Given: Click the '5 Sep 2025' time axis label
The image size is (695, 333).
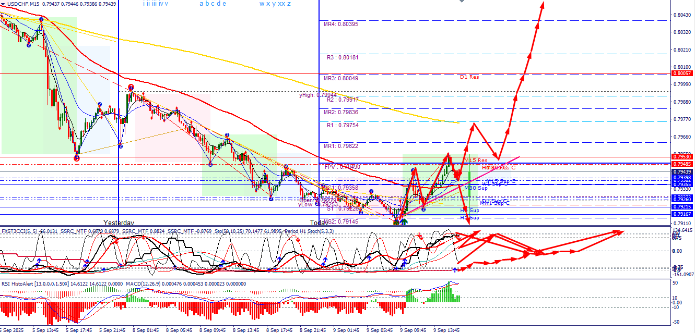Looking at the screenshot, I should click(x=12, y=330).
